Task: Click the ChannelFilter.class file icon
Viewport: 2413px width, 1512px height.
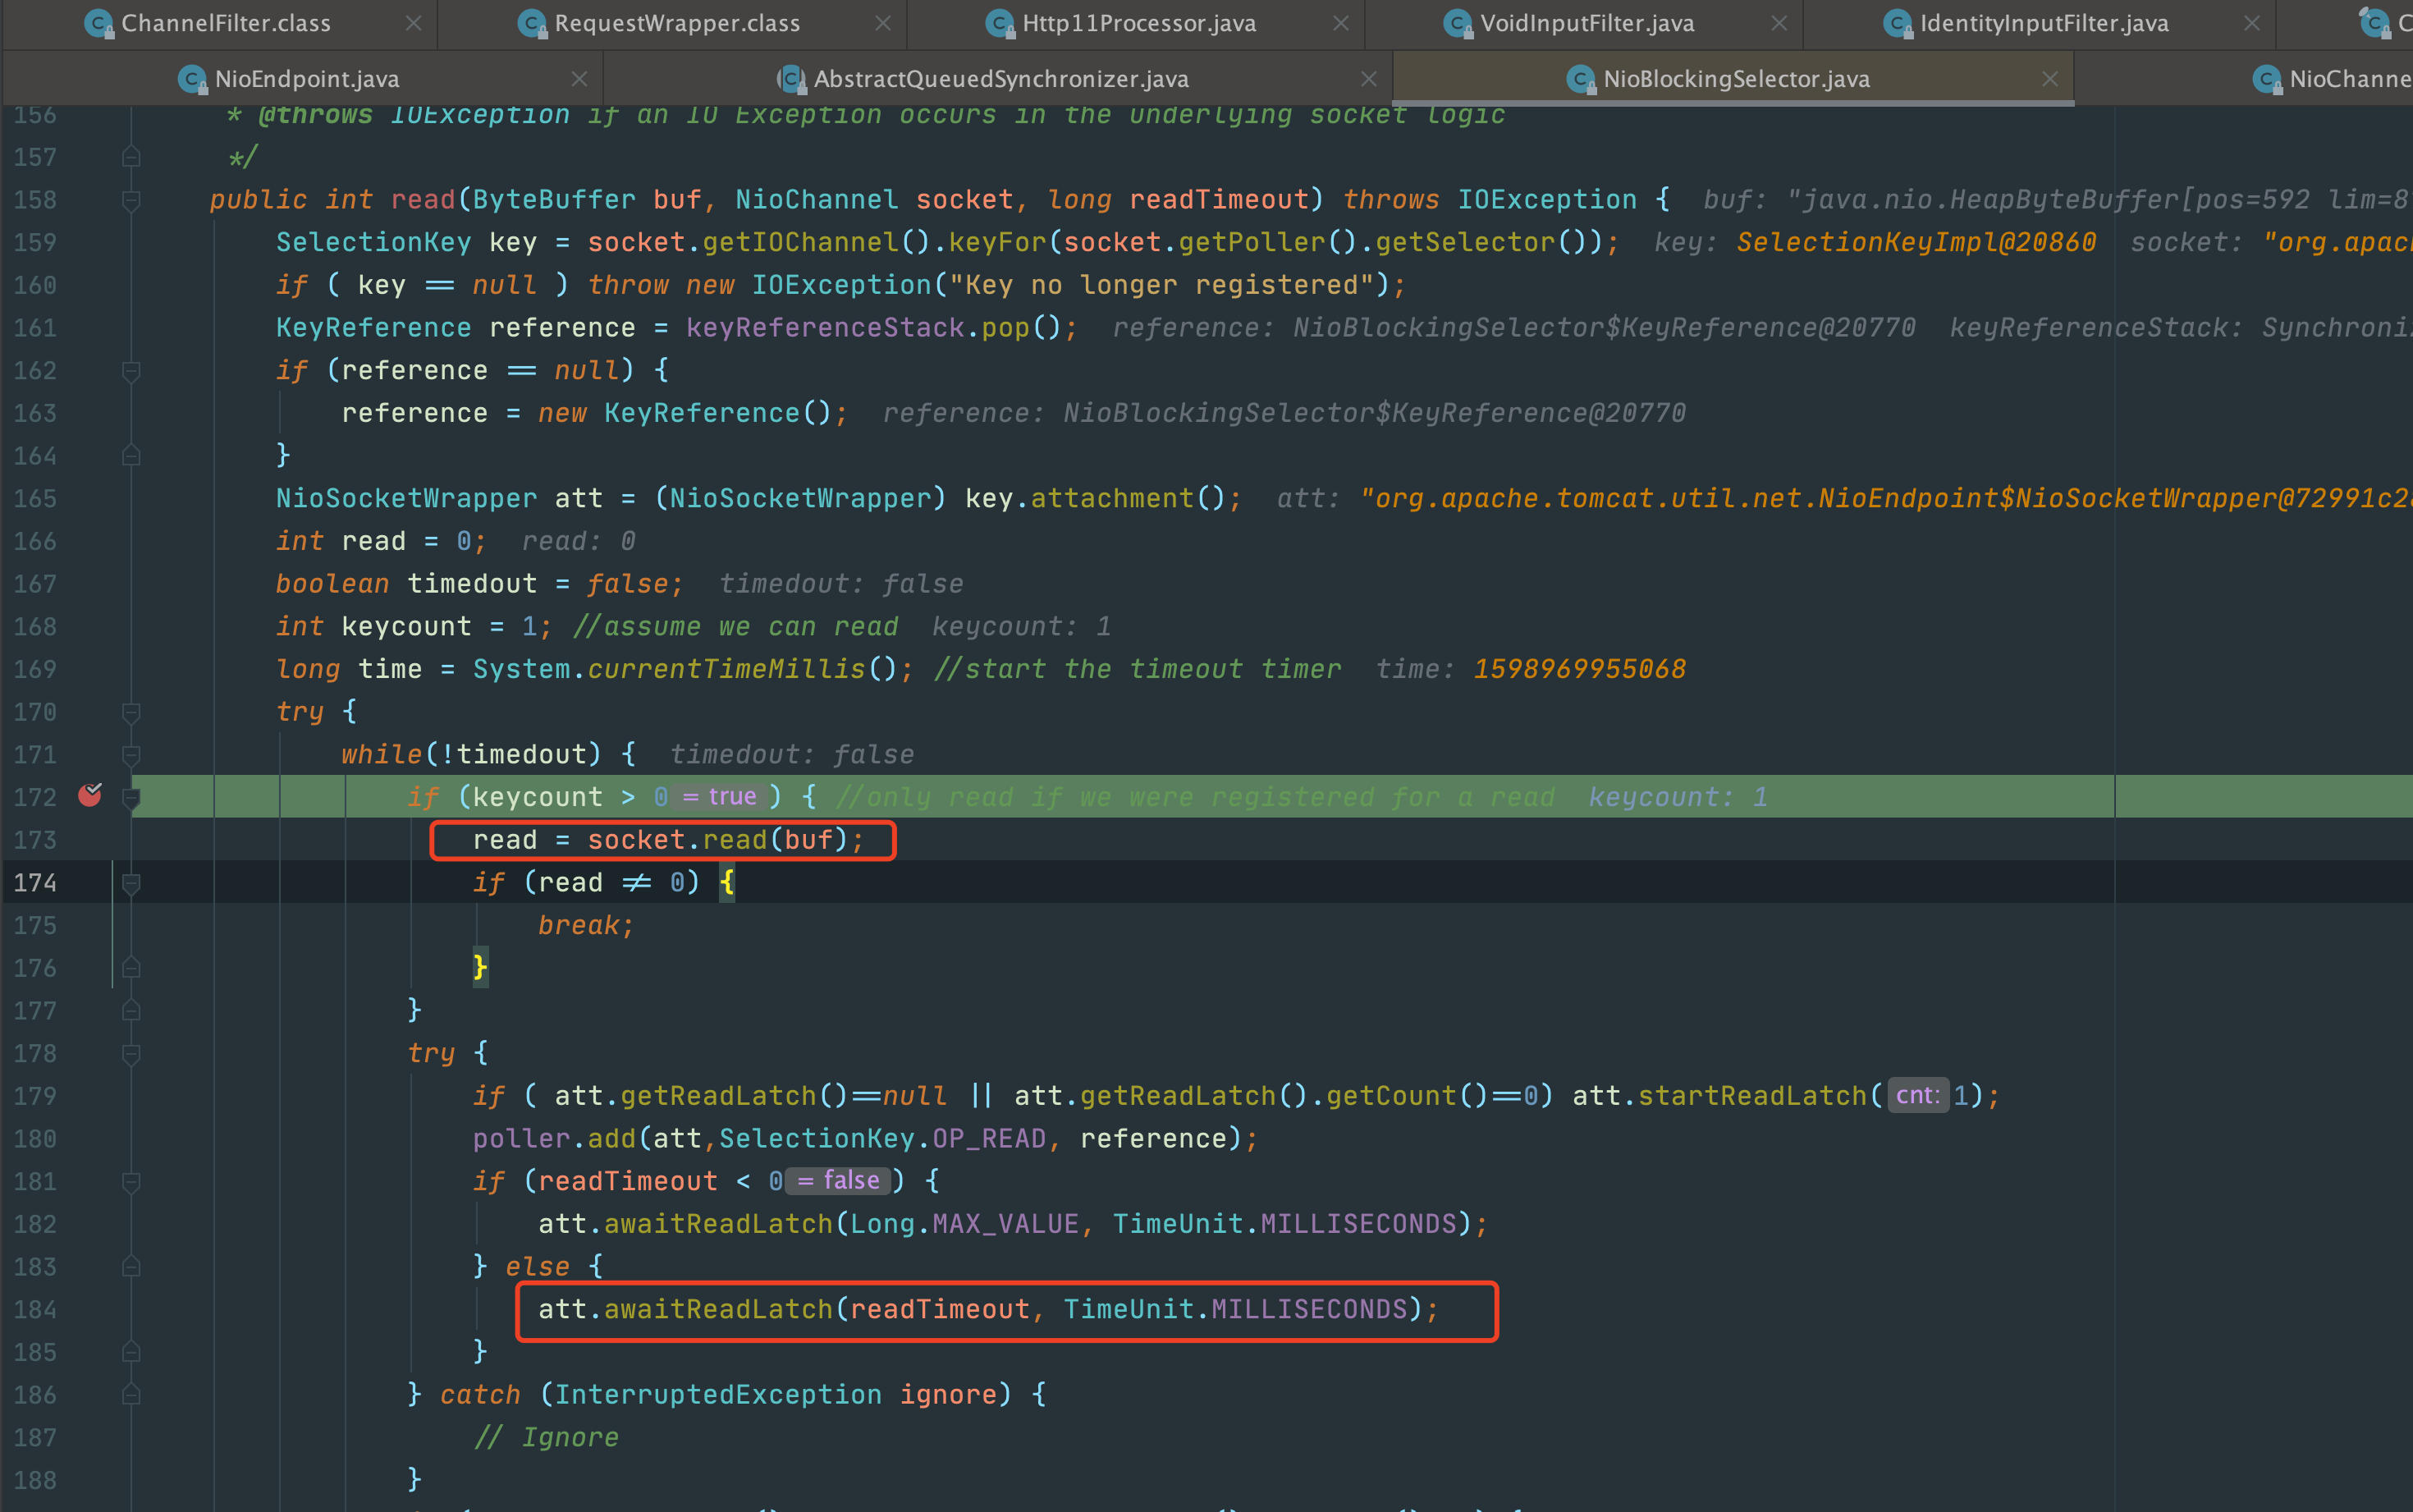Action: point(99,23)
